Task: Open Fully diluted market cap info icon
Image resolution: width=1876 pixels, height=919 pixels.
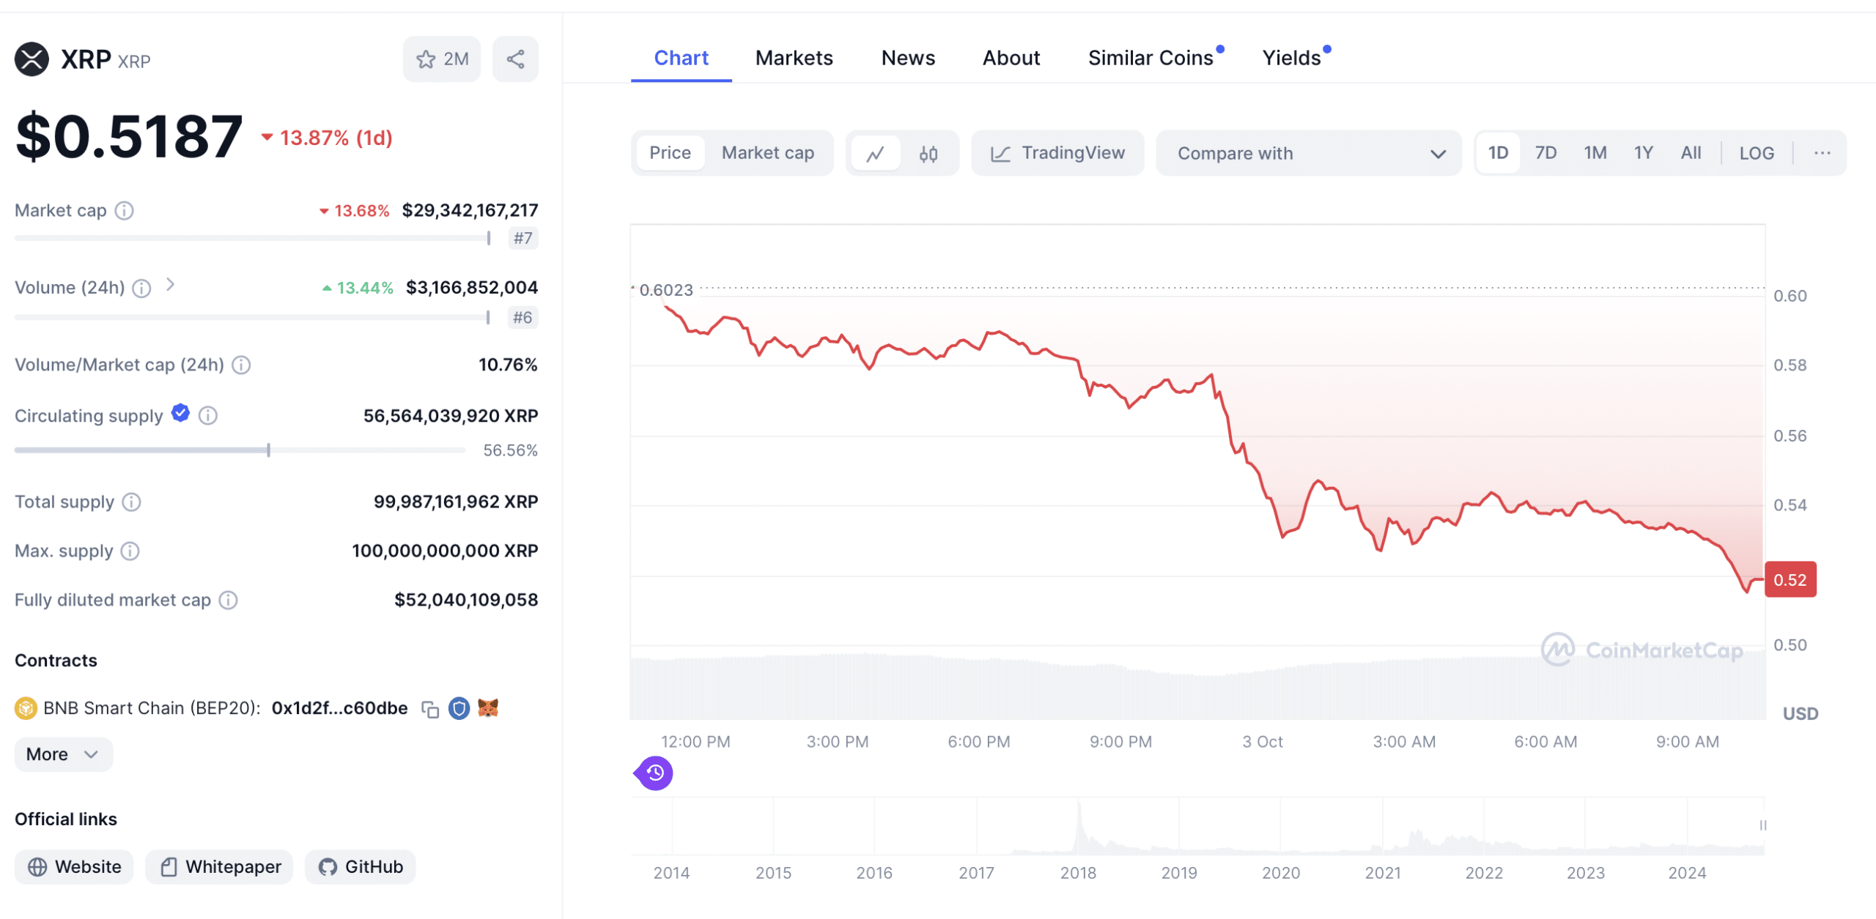Action: (229, 600)
